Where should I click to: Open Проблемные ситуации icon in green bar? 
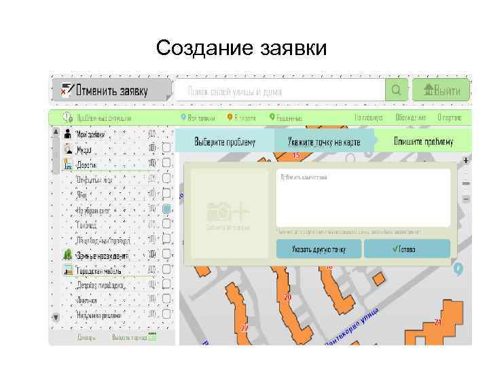coord(67,118)
